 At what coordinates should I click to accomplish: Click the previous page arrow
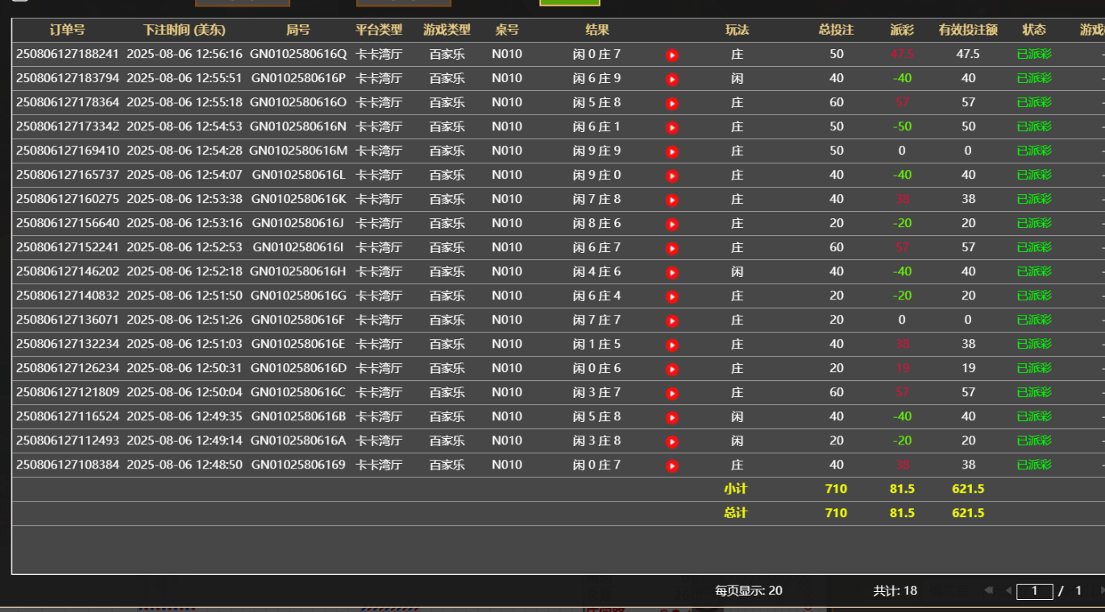pos(1009,590)
